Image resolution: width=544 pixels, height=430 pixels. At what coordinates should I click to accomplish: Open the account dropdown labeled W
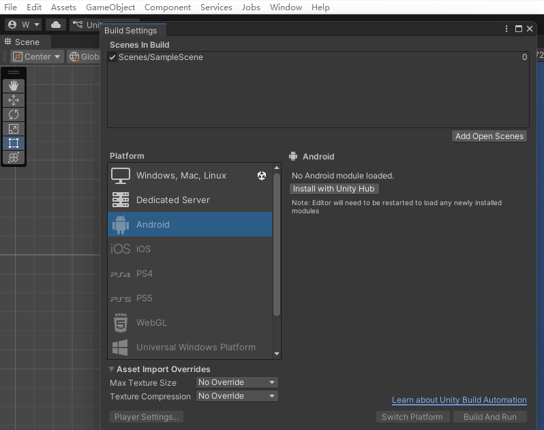23,25
